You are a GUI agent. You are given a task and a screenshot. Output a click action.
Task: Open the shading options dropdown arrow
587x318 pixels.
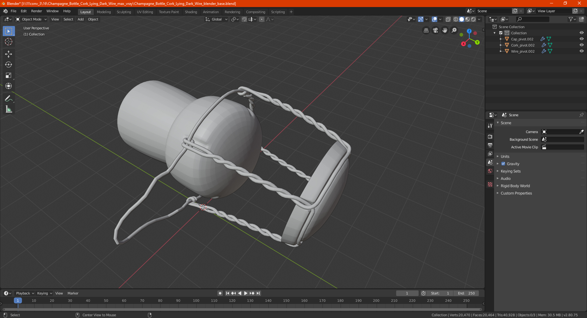coord(479,19)
